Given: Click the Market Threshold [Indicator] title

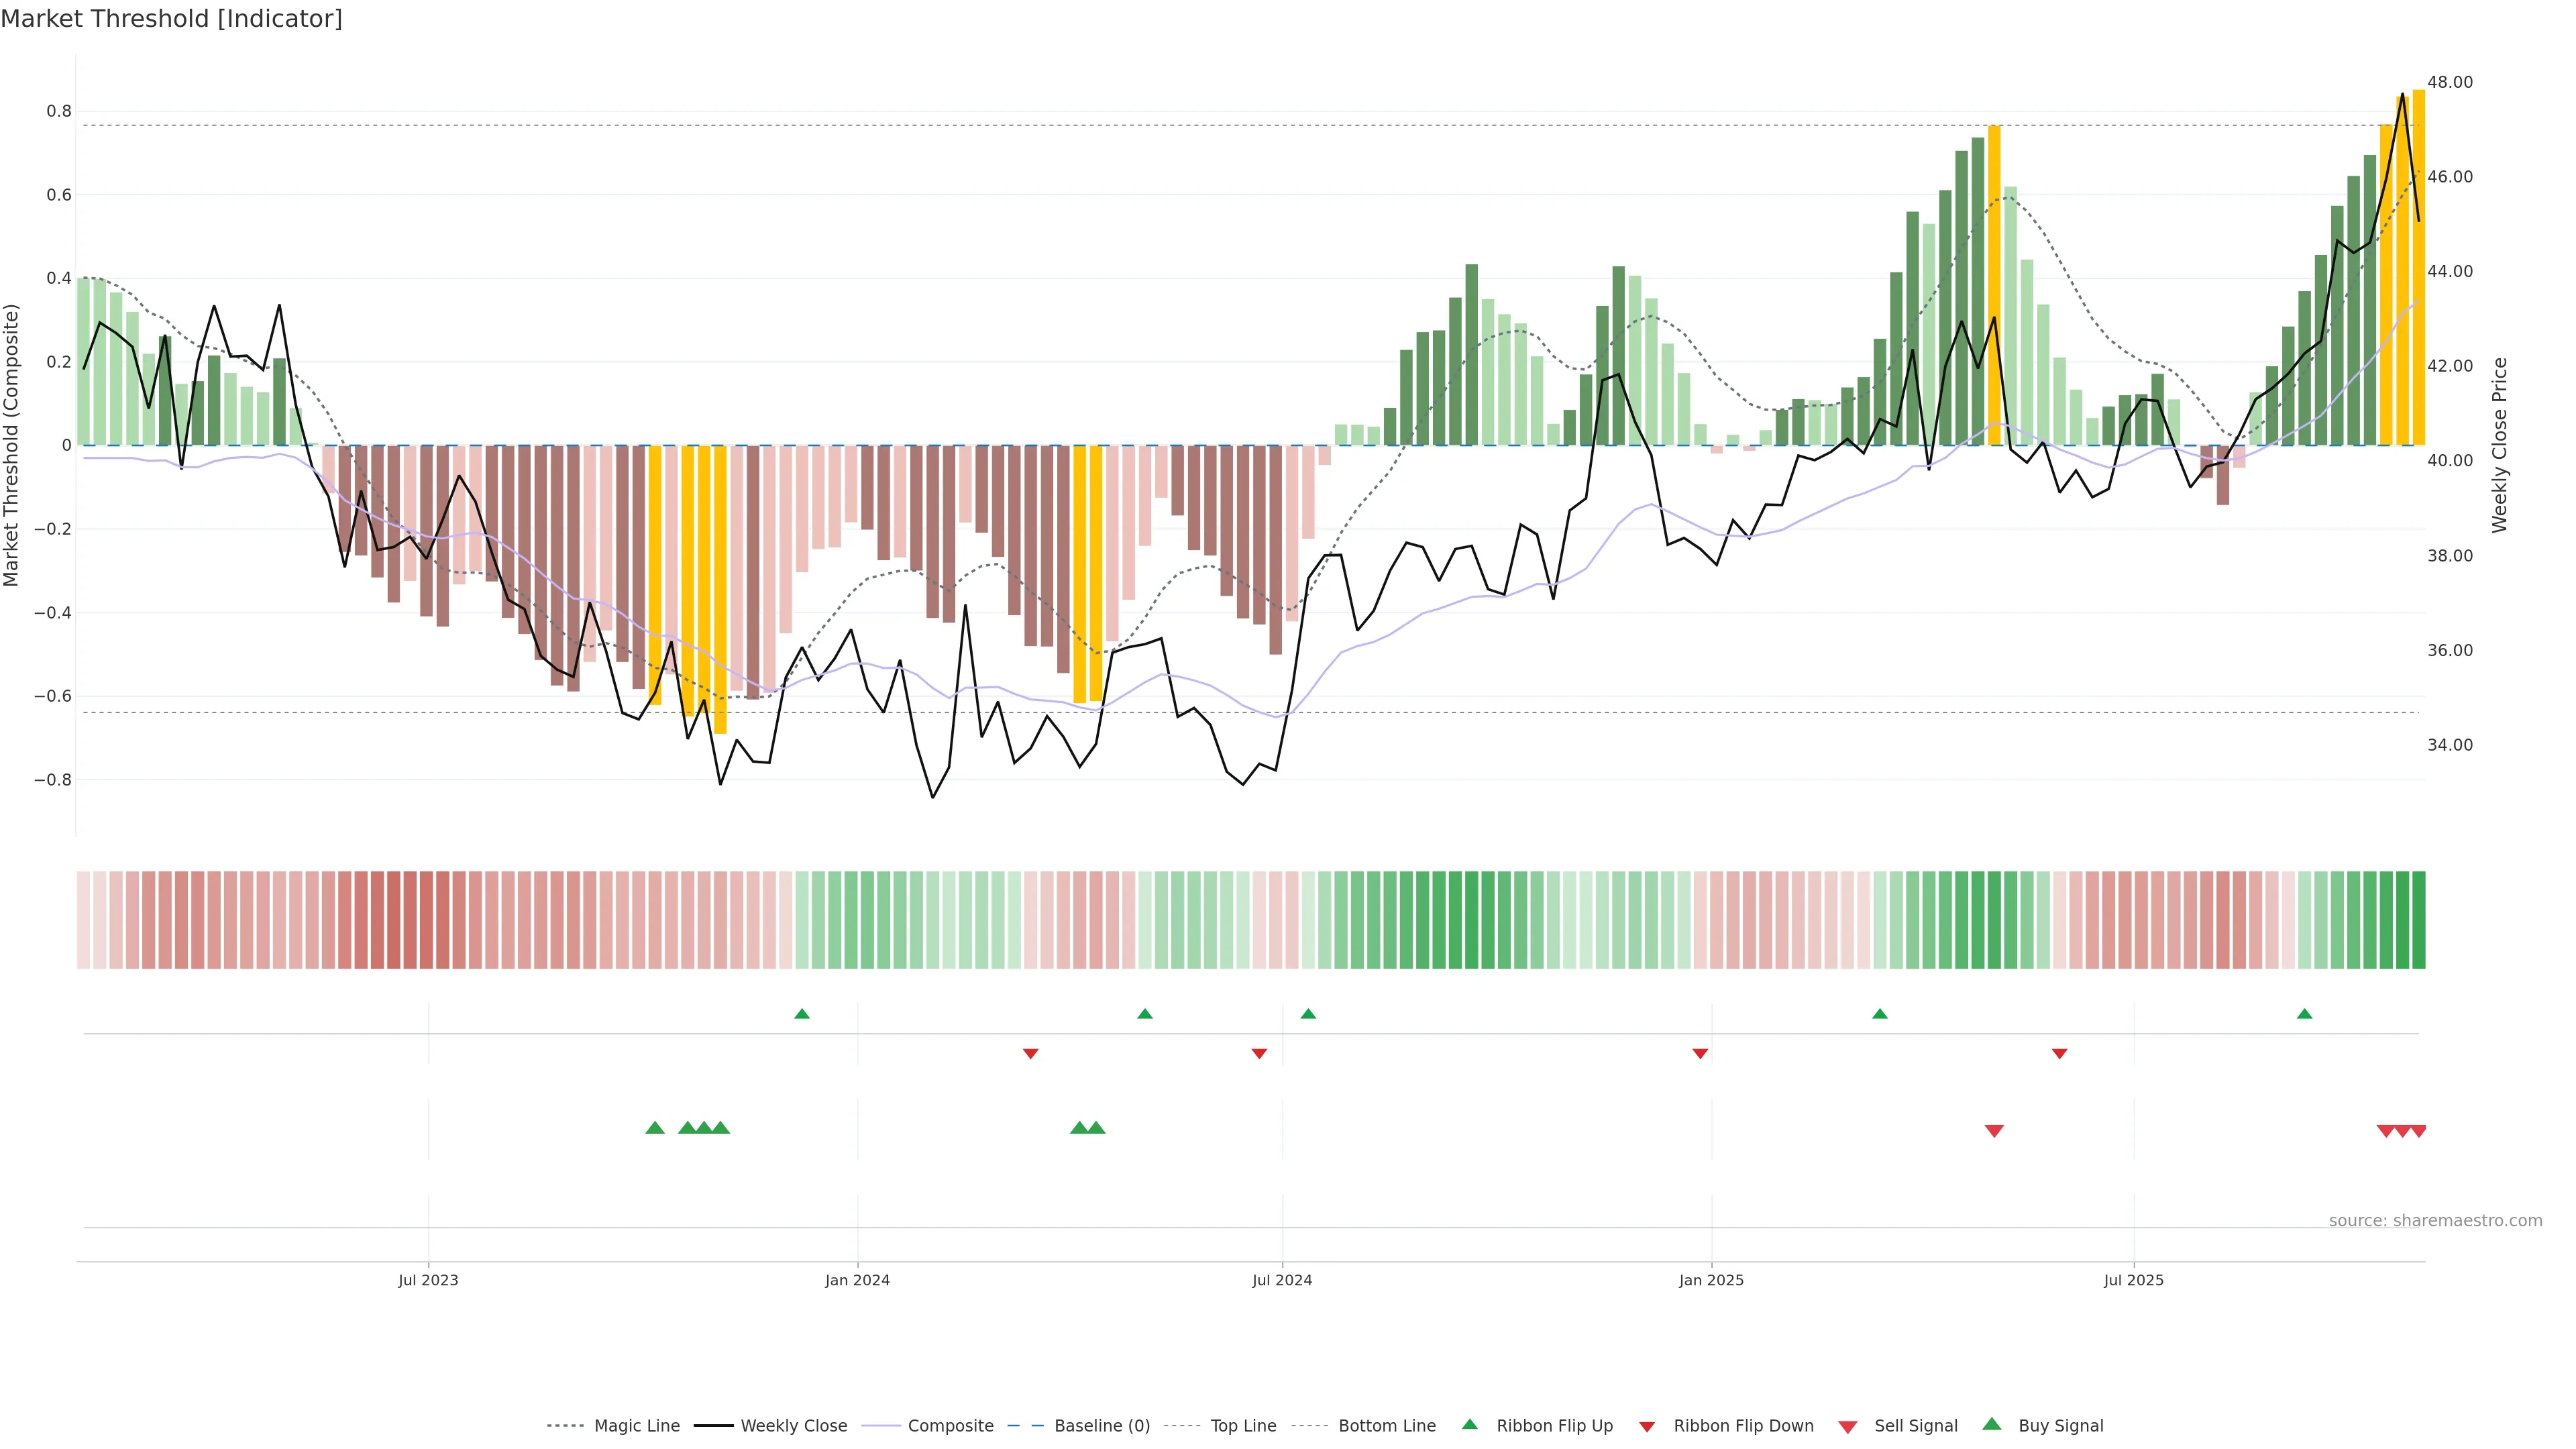Looking at the screenshot, I should click(171, 19).
